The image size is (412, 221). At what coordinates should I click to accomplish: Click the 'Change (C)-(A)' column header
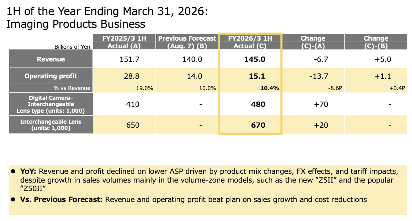tap(313, 42)
